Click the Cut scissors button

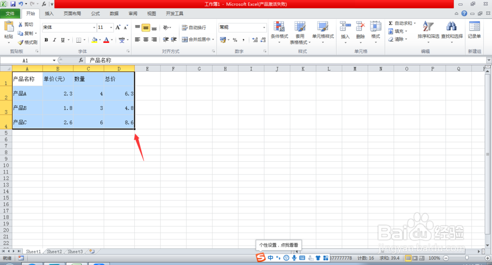pos(26,25)
